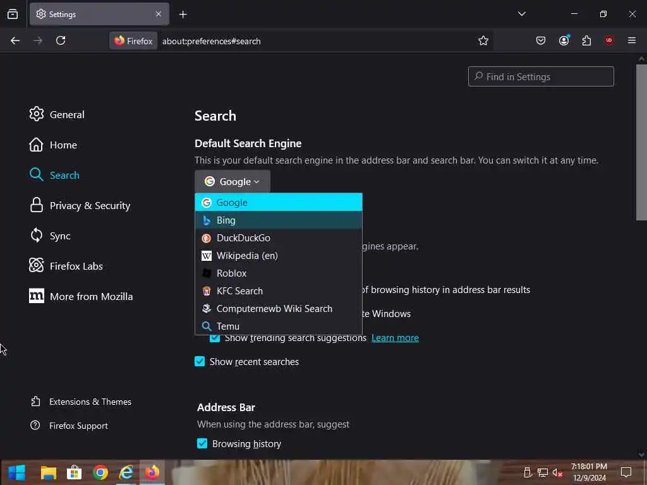Choose Bing as default search engine
This screenshot has width=647, height=485.
[x=279, y=220]
